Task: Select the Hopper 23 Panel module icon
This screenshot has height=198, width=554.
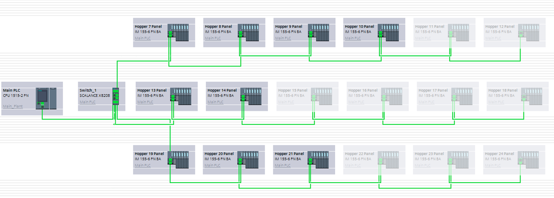Action: pos(459,160)
